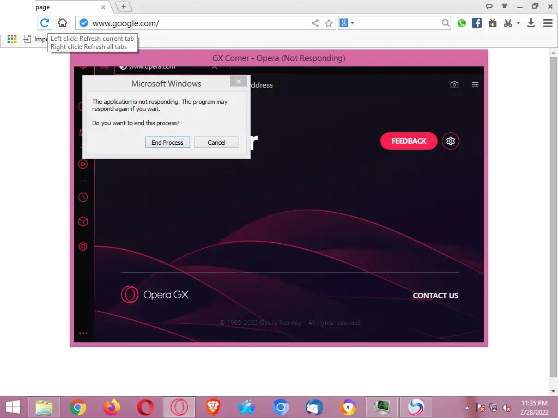This screenshot has width=558, height=418.
Task: Switch to the blue swirl browser in taskbar
Action: point(416,407)
